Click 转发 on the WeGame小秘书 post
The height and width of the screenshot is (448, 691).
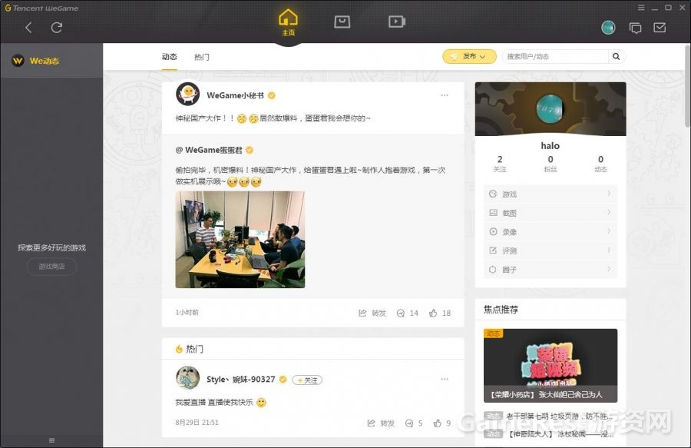(373, 313)
